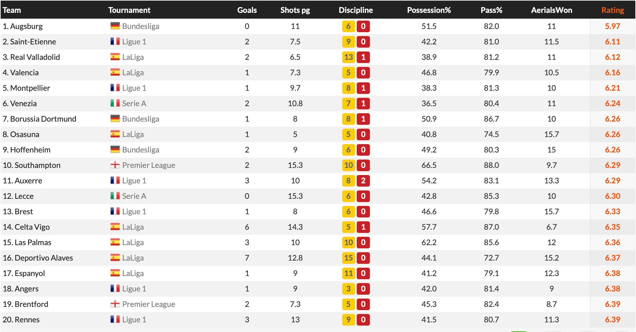The width and height of the screenshot is (636, 332).
Task: Click the England flag in Southampton's row
Action: [x=115, y=165]
